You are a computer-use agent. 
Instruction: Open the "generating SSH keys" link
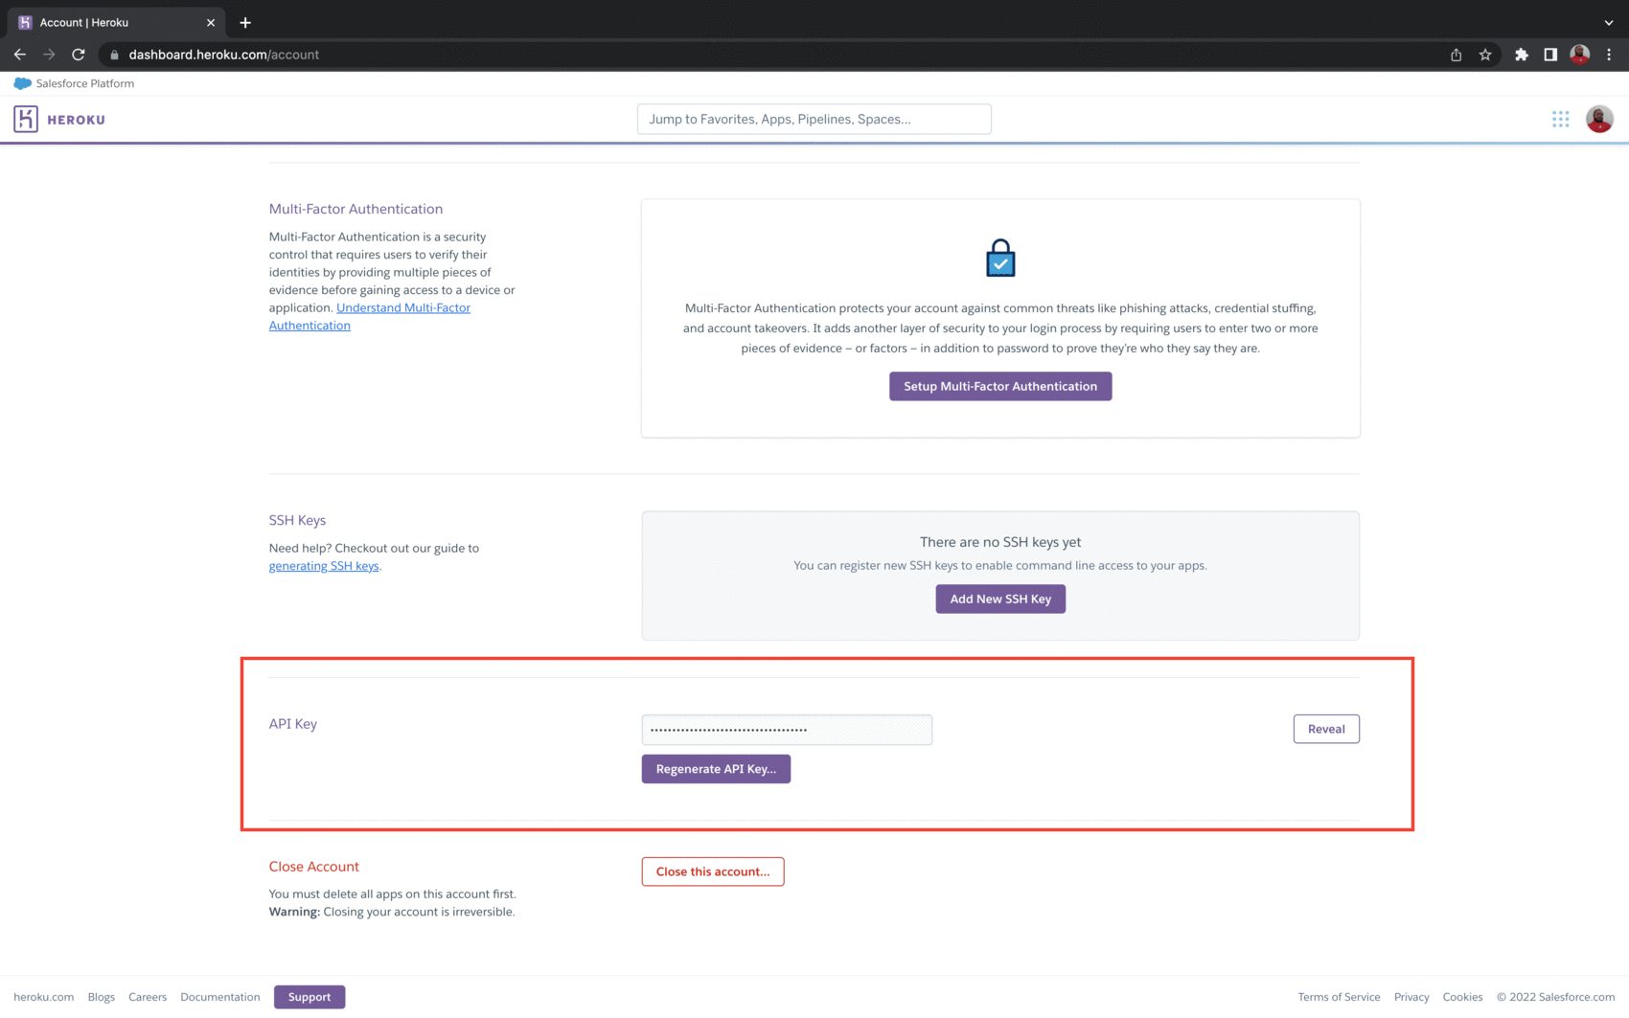324,565
